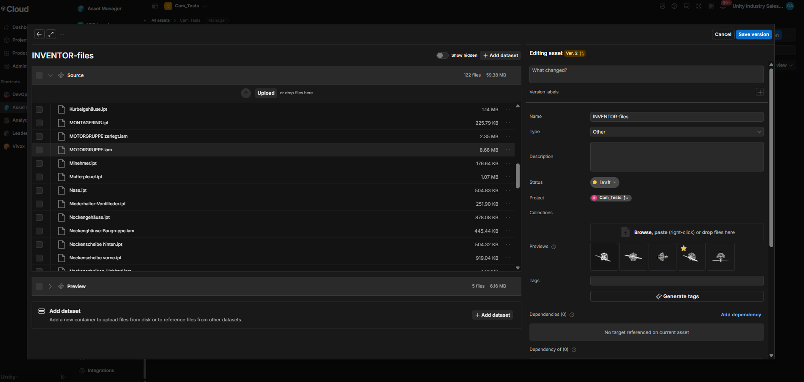Open the Dependencies help icon
The width and height of the screenshot is (804, 382).
click(x=572, y=315)
